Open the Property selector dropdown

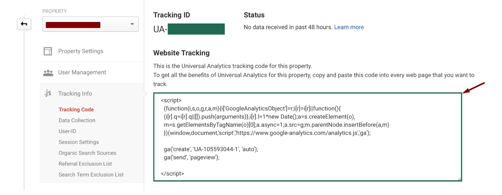(x=90, y=24)
